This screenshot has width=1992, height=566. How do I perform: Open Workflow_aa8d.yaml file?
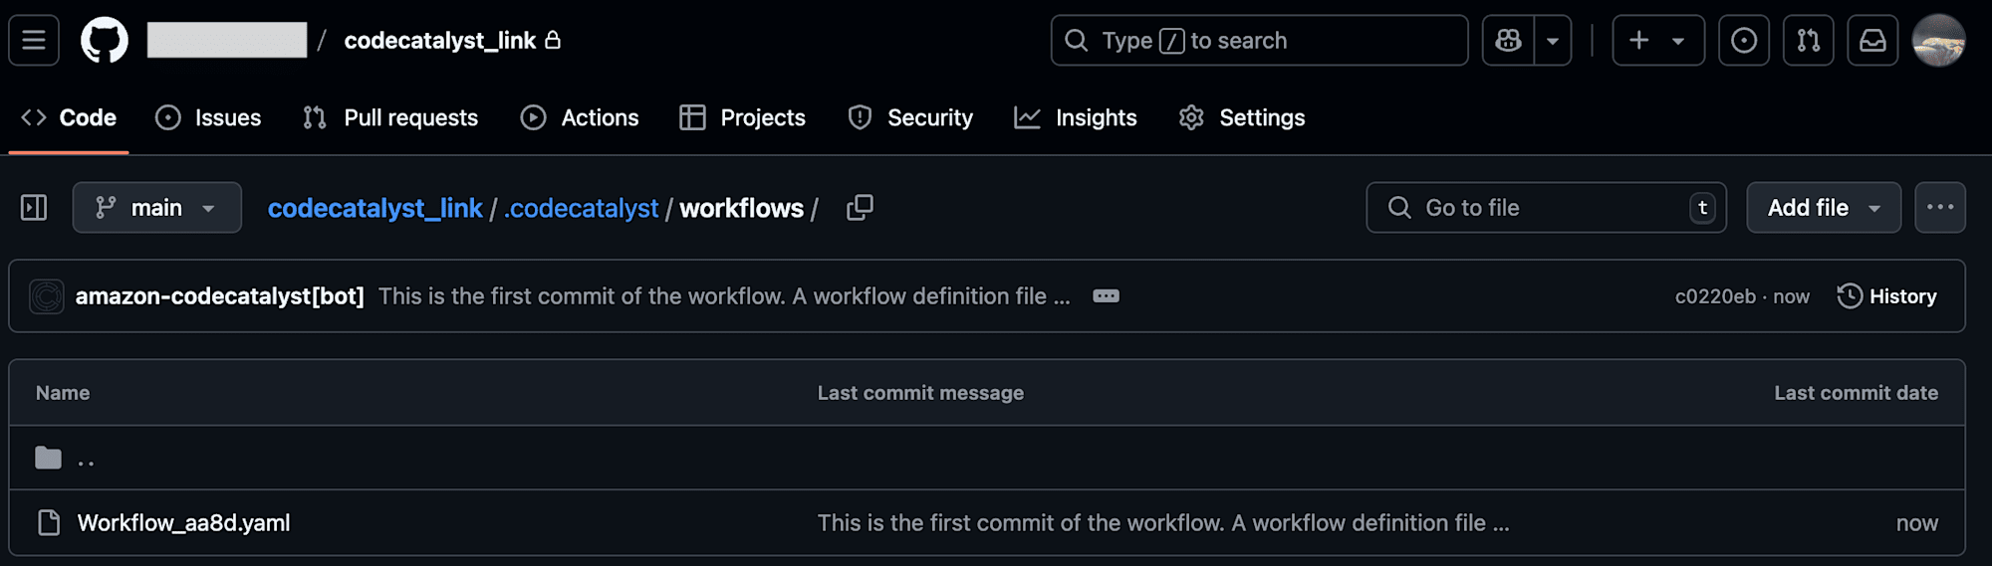pos(183,522)
